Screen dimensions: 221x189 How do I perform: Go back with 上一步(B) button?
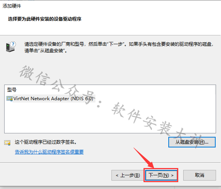pyautogui.click(x=127, y=175)
